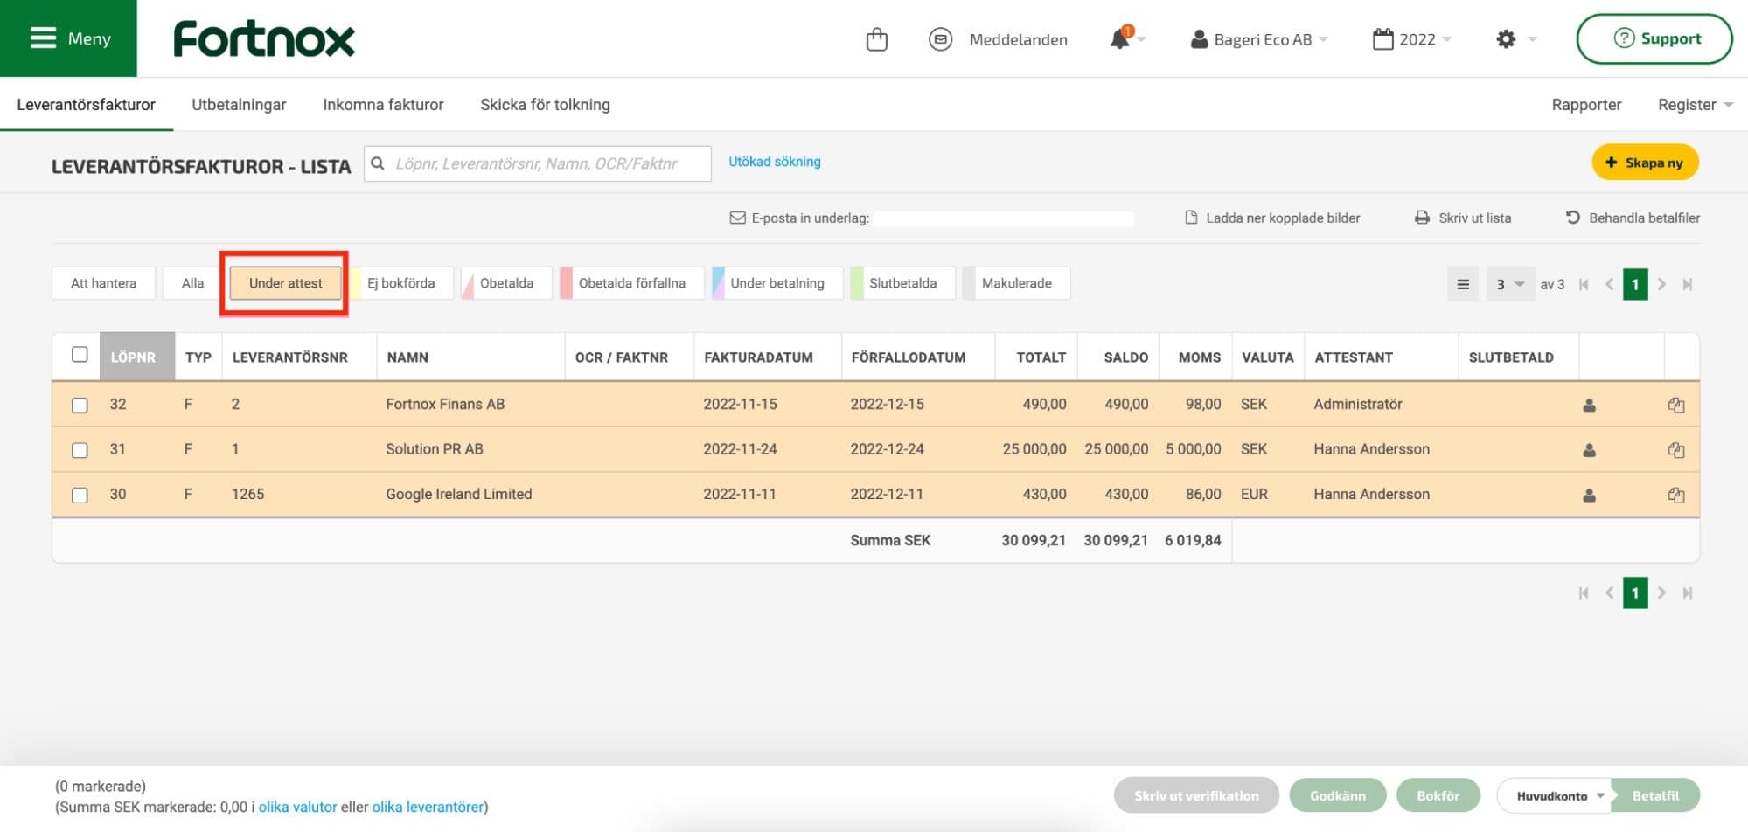Filter by Obetalda invoices
1748x832 pixels.
point(506,283)
